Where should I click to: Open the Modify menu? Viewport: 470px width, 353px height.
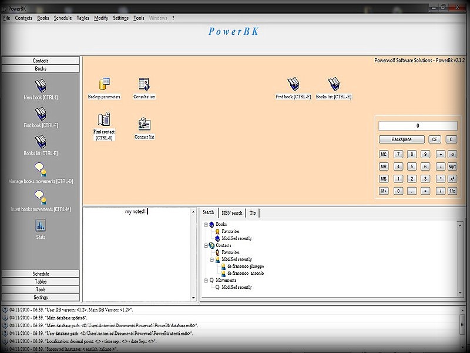click(101, 18)
